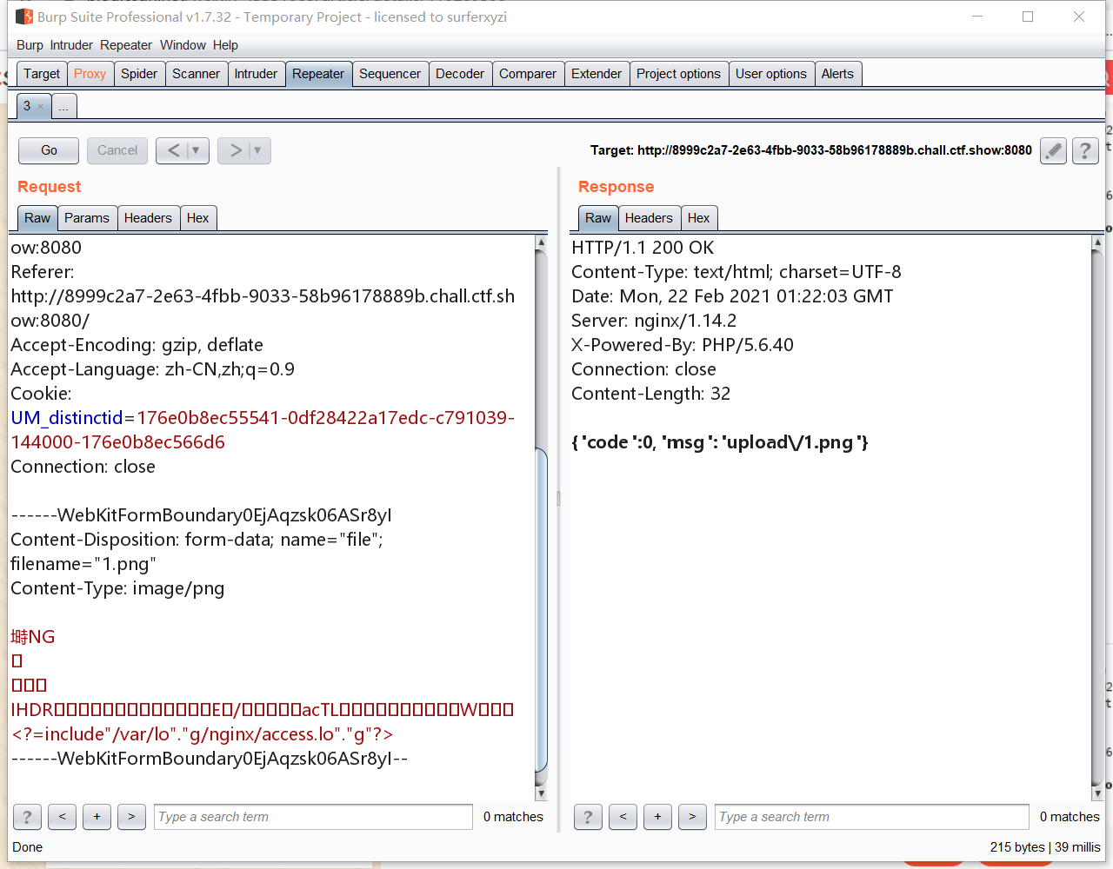This screenshot has height=869, width=1113.
Task: Select the Repeater tool tab
Action: pyautogui.click(x=318, y=74)
